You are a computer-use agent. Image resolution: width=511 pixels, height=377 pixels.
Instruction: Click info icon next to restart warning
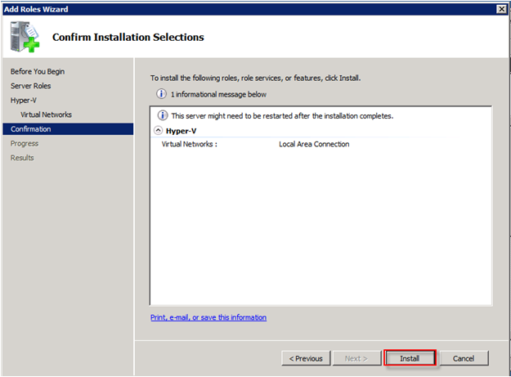[x=163, y=115]
